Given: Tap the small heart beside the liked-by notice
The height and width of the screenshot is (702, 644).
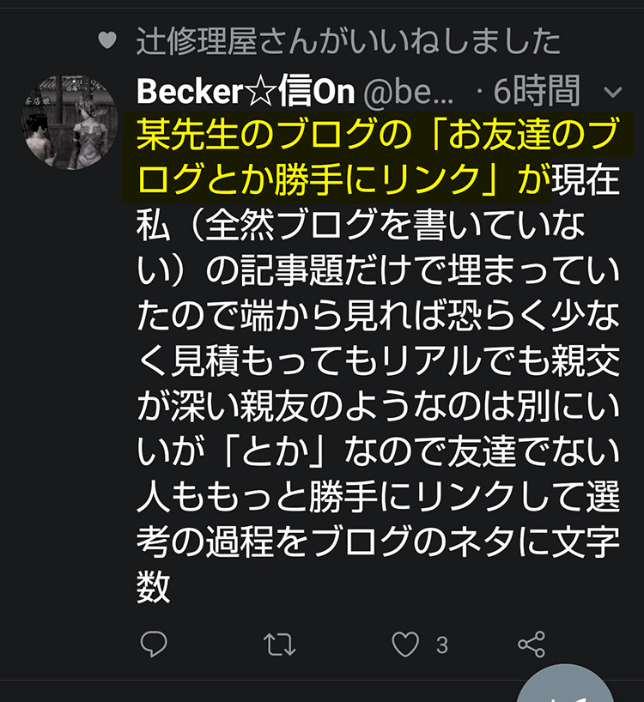Looking at the screenshot, I should point(106,40).
